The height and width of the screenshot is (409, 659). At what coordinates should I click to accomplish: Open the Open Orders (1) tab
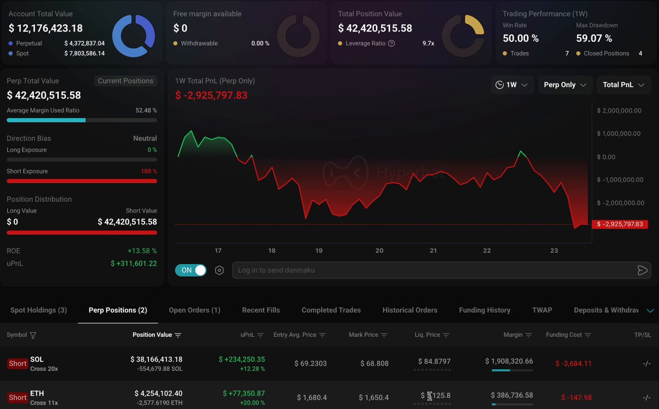point(194,310)
